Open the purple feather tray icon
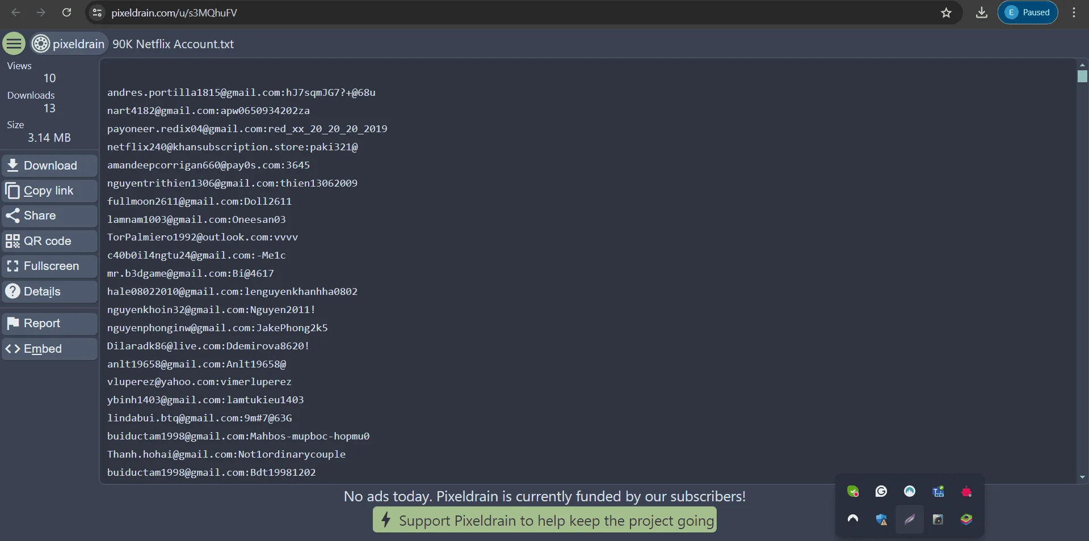This screenshot has height=541, width=1089. [x=910, y=519]
